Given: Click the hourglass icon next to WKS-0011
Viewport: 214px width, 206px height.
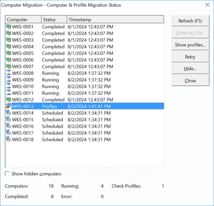Looking at the screenshot, I should coord(9,93).
